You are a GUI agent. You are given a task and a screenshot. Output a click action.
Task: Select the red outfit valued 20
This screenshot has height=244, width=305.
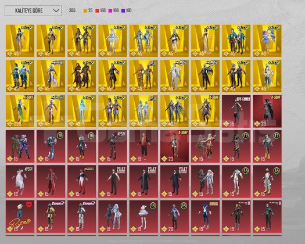(x=174, y=217)
